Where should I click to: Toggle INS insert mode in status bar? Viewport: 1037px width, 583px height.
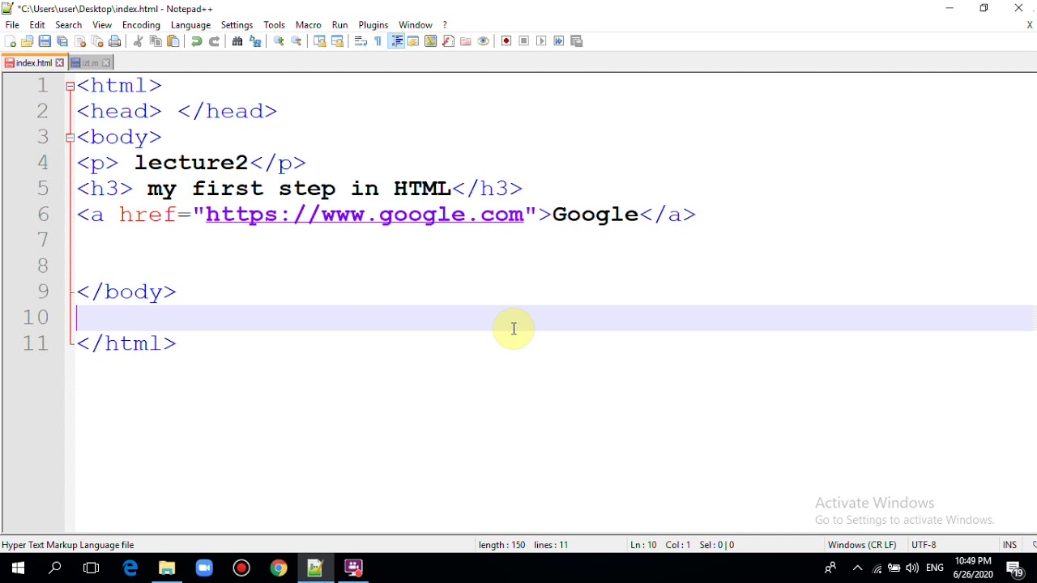tap(1009, 545)
